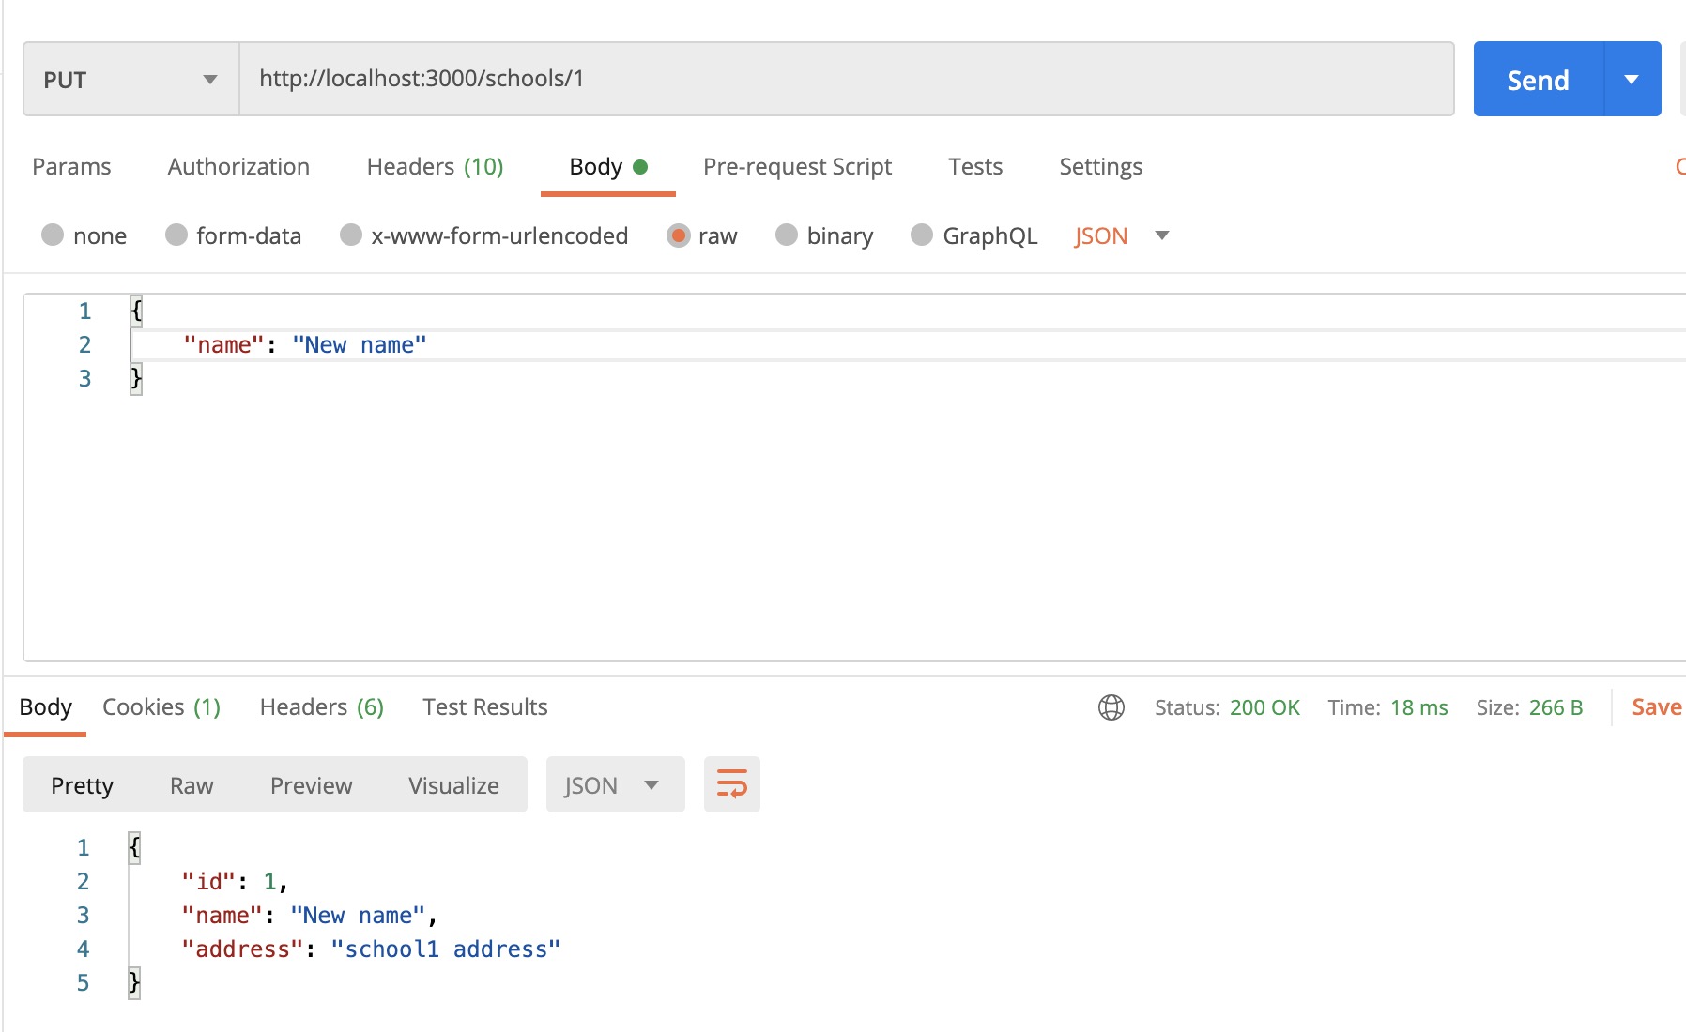
Task: Switch response view to Raw
Action: tap(192, 784)
